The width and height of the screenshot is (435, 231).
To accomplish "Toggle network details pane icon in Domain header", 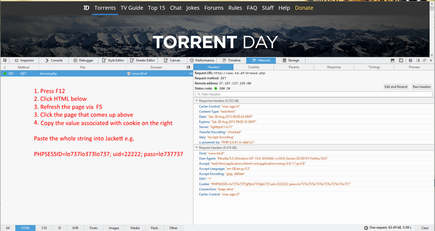I will pyautogui.click(x=188, y=67).
